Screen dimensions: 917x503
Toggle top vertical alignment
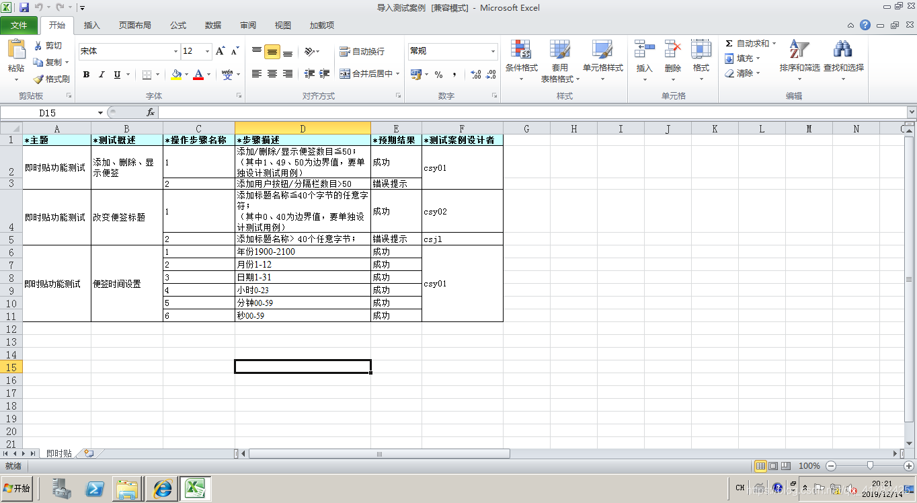click(x=257, y=51)
